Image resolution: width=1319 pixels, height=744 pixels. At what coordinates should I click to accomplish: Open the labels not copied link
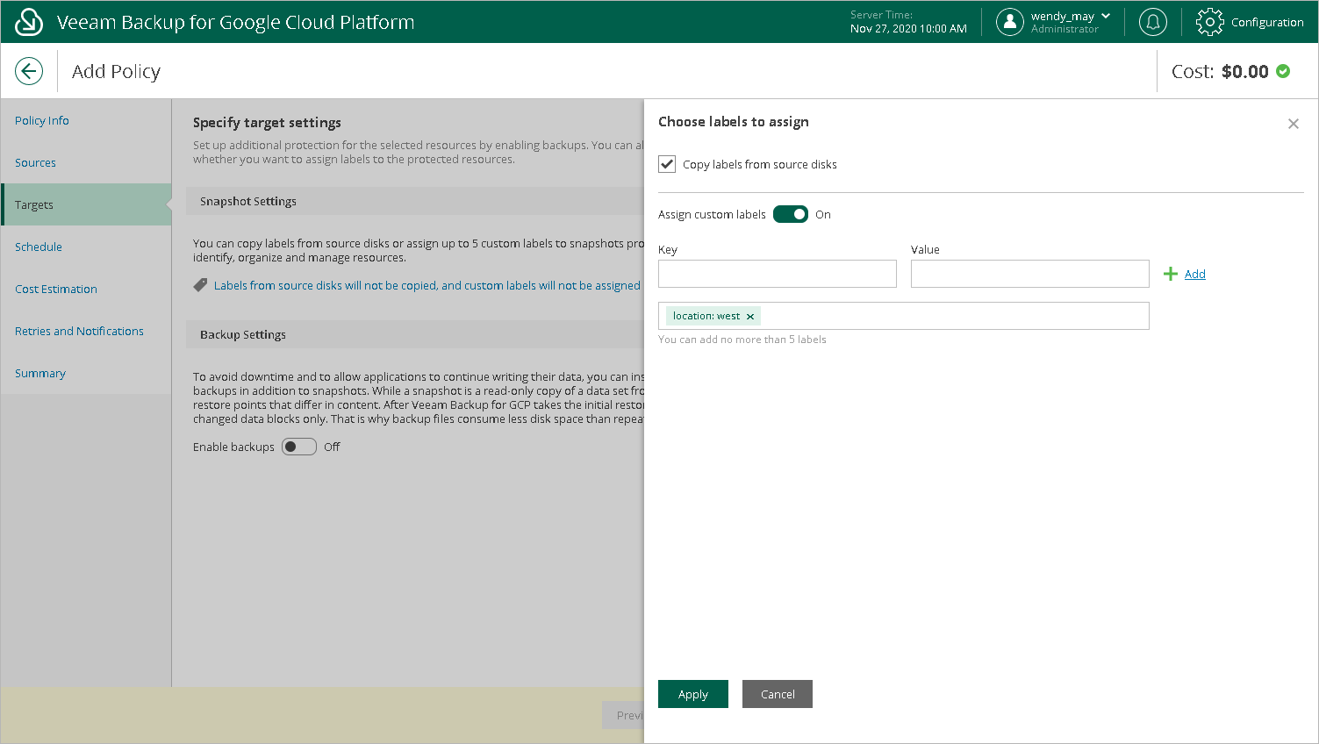(427, 285)
